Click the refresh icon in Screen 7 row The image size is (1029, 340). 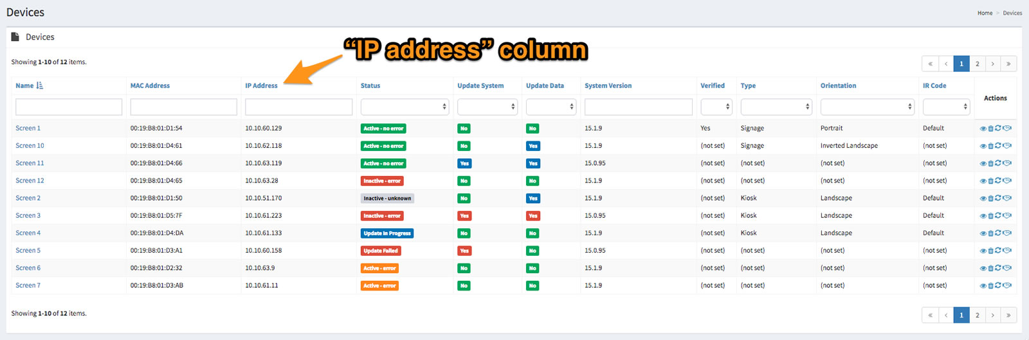[x=998, y=285]
